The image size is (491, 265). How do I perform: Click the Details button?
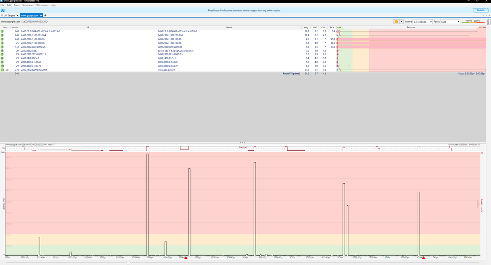(x=480, y=10)
